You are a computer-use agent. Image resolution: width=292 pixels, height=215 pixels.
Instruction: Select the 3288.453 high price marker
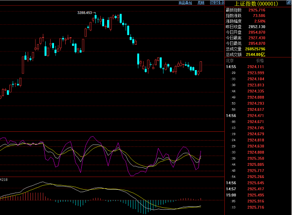pos(85,13)
